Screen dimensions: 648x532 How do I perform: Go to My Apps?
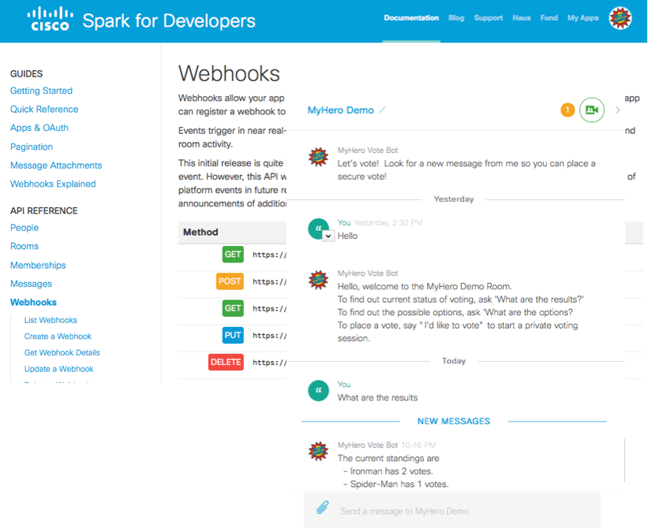582,18
